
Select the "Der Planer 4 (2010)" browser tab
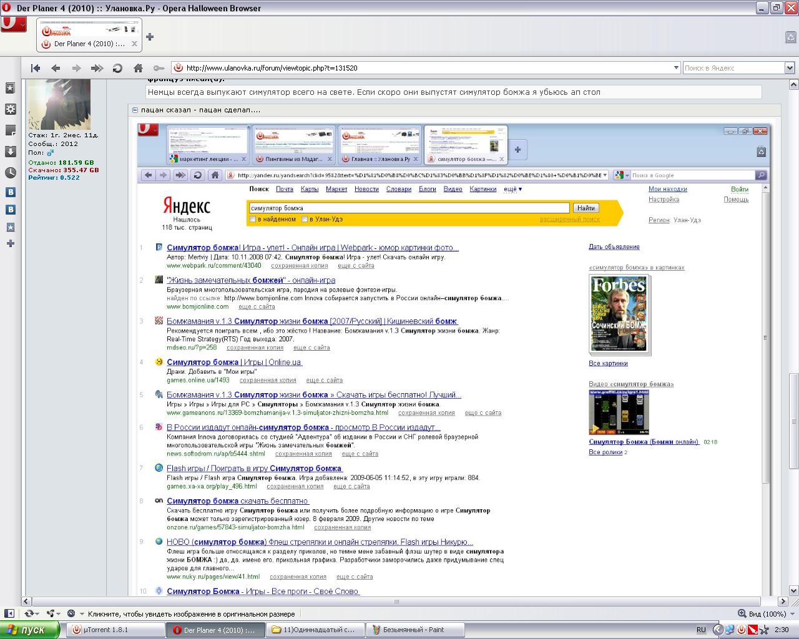coord(89,44)
